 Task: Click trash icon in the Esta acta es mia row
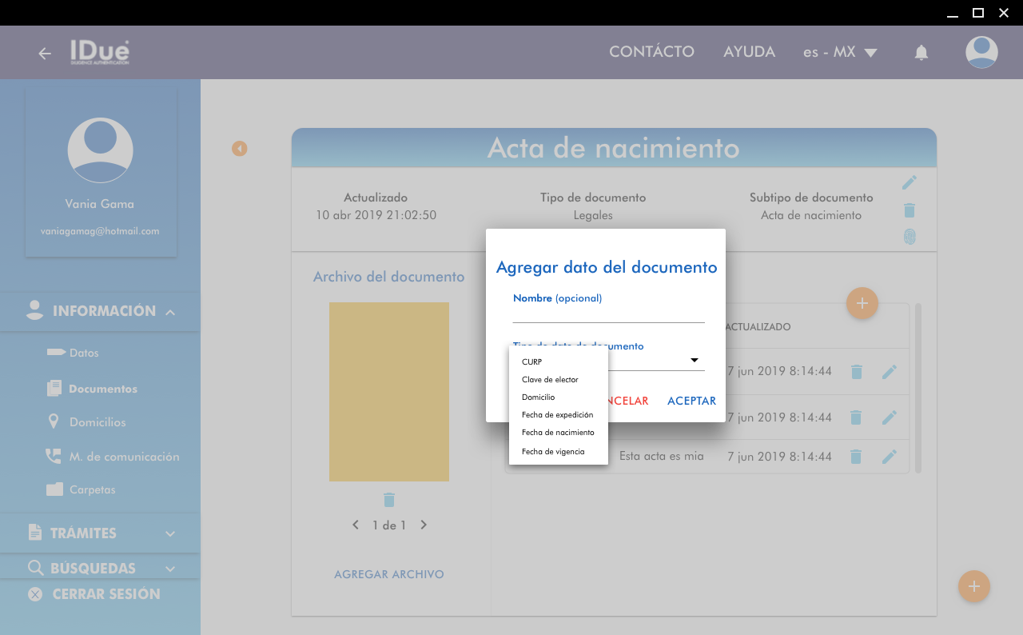856,457
